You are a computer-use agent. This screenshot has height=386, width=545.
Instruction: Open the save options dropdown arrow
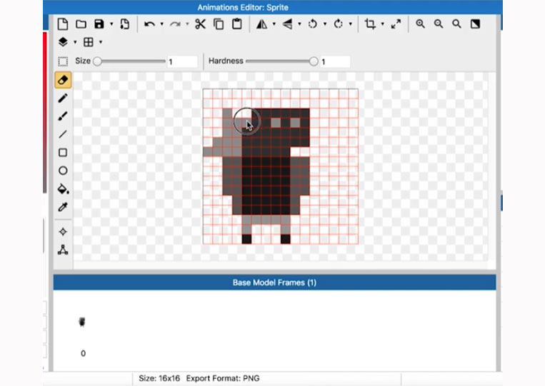[x=111, y=24]
